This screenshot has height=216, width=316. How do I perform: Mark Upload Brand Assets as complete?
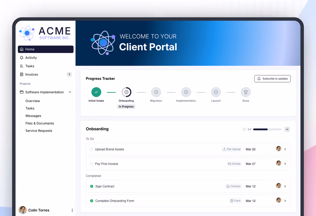pos(91,149)
